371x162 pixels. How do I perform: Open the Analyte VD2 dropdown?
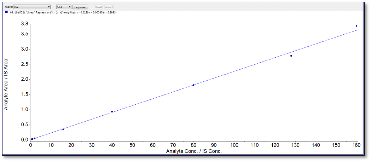[x=31, y=7]
